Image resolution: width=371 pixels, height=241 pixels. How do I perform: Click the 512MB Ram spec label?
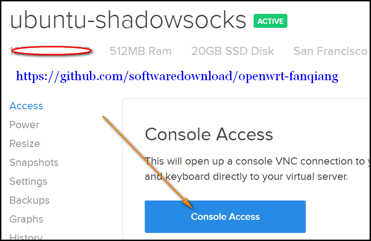coord(141,51)
